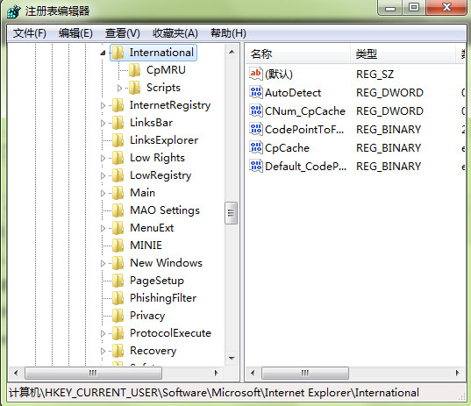Image resolution: width=471 pixels, height=406 pixels.
Task: Expand the ProtocolExecute key
Action: click(x=103, y=333)
